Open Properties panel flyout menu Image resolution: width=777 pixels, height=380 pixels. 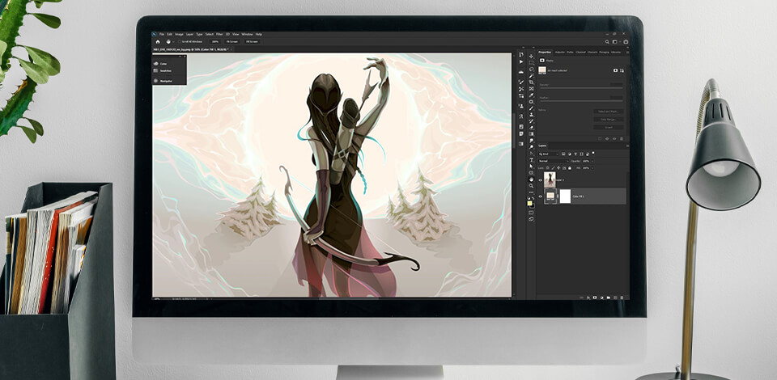coord(627,53)
